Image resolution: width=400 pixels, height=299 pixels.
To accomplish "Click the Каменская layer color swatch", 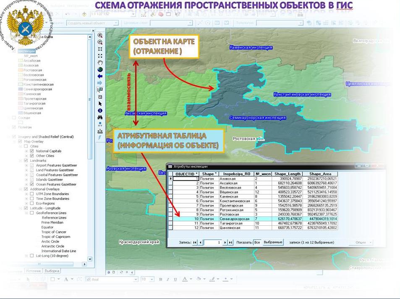I will click(x=20, y=94).
